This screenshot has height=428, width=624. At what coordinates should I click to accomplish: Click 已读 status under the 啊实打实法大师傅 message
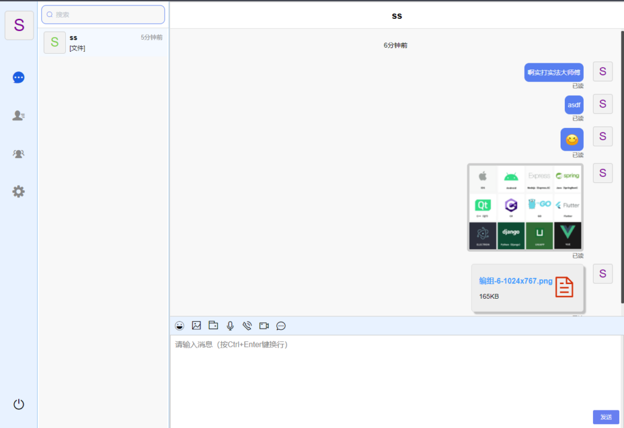click(x=578, y=86)
